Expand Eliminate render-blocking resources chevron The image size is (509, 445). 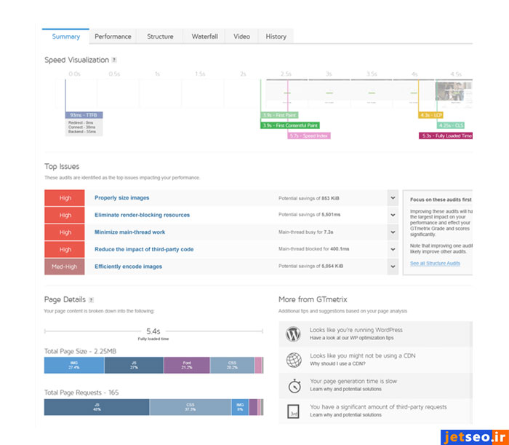393,215
